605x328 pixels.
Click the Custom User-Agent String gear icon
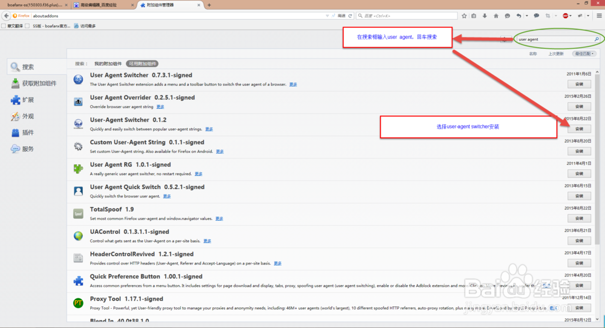point(78,146)
